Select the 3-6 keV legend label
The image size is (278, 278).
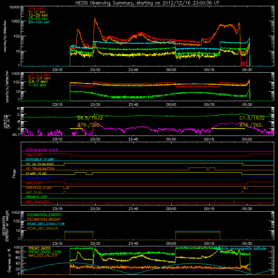click(x=36, y=8)
